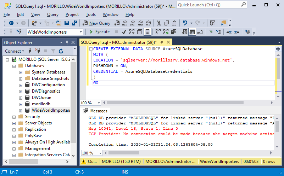Open the Query Options icon
This screenshot has width=284, height=176.
[x=140, y=32]
